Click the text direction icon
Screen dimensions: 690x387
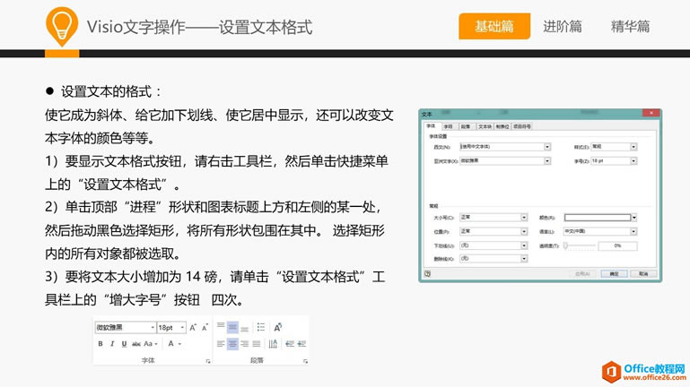pyautogui.click(x=274, y=343)
